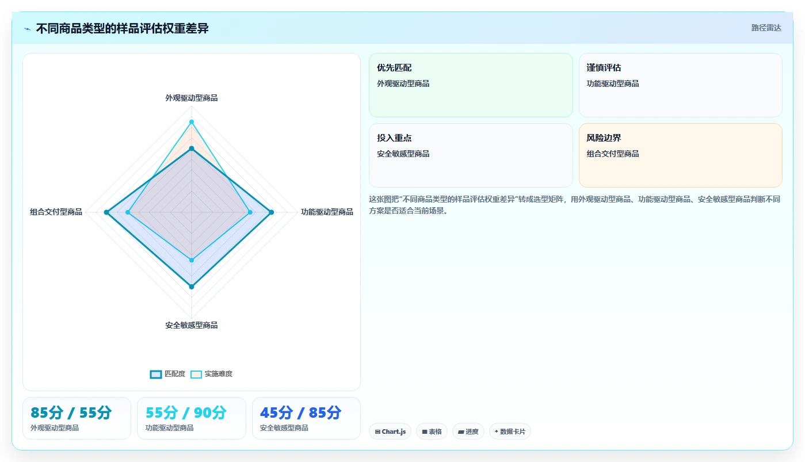Open the 谨慎评估 card
This screenshot has width=805, height=462.
pyautogui.click(x=681, y=85)
